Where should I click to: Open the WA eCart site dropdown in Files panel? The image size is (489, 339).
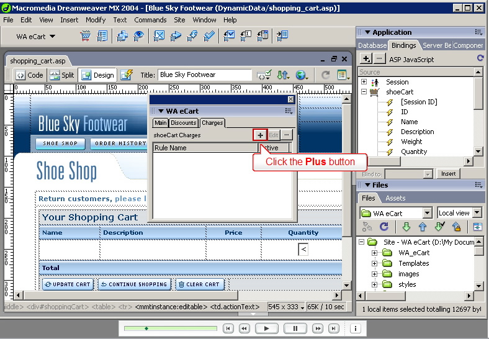click(x=427, y=213)
